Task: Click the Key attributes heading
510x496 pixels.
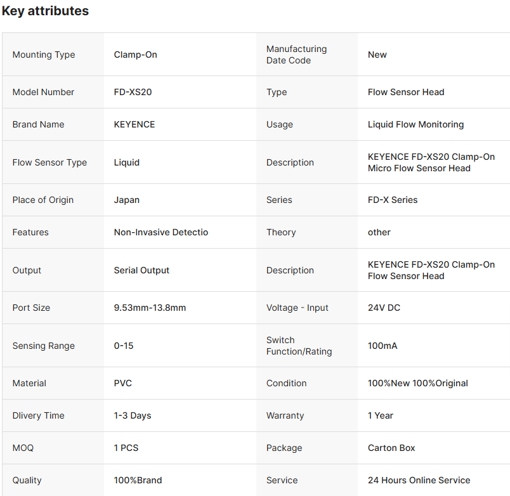Action: [x=45, y=11]
